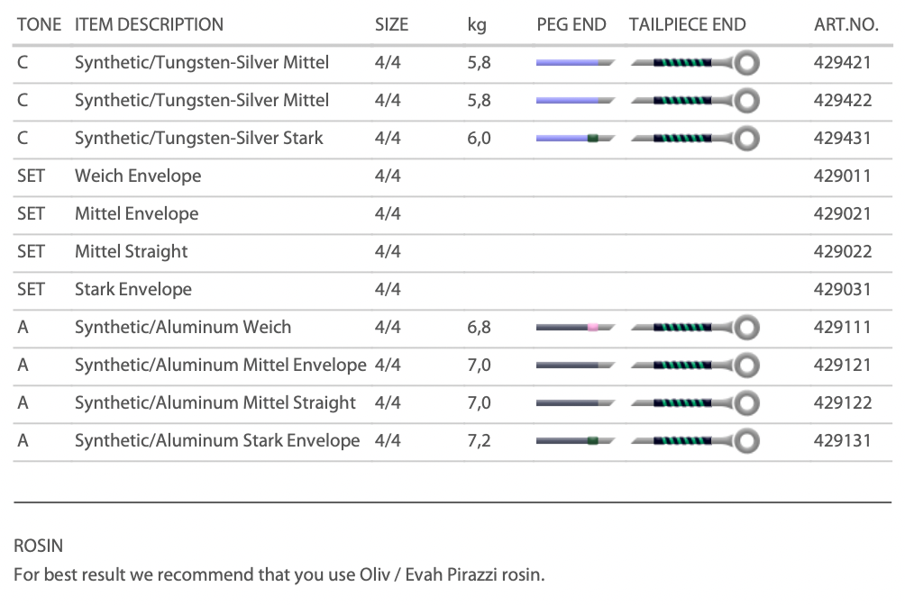Viewport: 905px width, 605px height.
Task: Click the pink-marked peg end image of Aluminum Weich
Action: pos(575,328)
